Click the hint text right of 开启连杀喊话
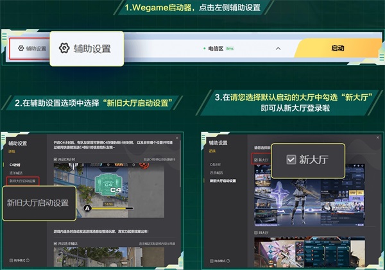Image resolution: width=385 pixels, height=270 pixels. (x=157, y=244)
